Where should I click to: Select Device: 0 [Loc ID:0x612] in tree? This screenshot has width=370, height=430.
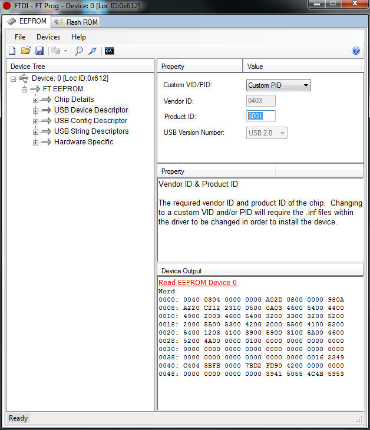[70, 78]
